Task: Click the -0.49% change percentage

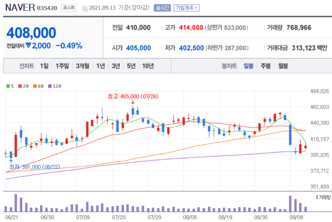Action: click(x=69, y=46)
